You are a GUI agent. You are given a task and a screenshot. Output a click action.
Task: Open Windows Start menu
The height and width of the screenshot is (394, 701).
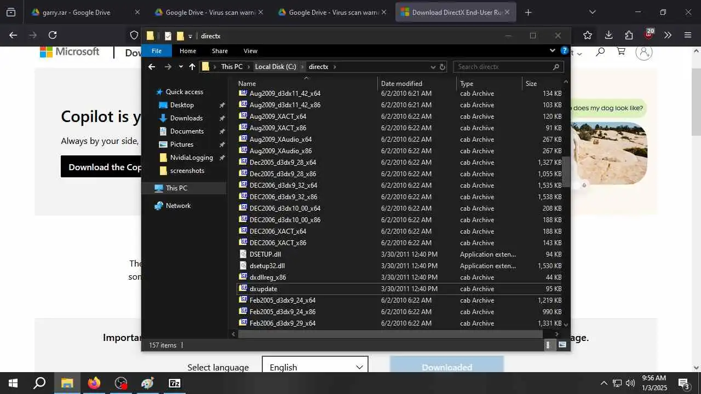coord(13,383)
